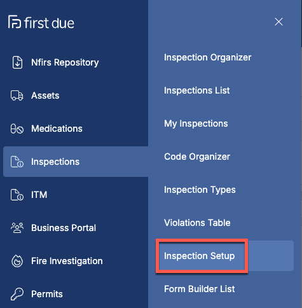Screen dimensions: 302x308
Task: Open Form Builder List
Action: pyautogui.click(x=200, y=289)
